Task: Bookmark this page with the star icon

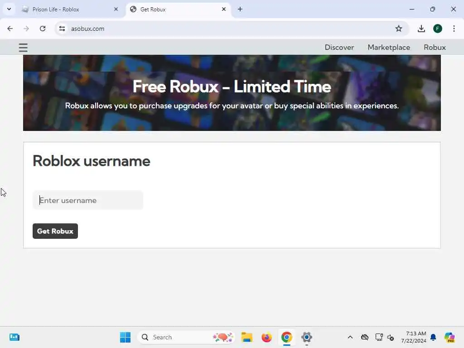Action: click(399, 29)
